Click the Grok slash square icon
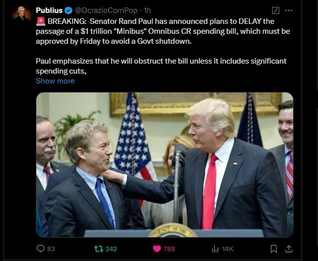The image size is (318, 261). (x=275, y=10)
